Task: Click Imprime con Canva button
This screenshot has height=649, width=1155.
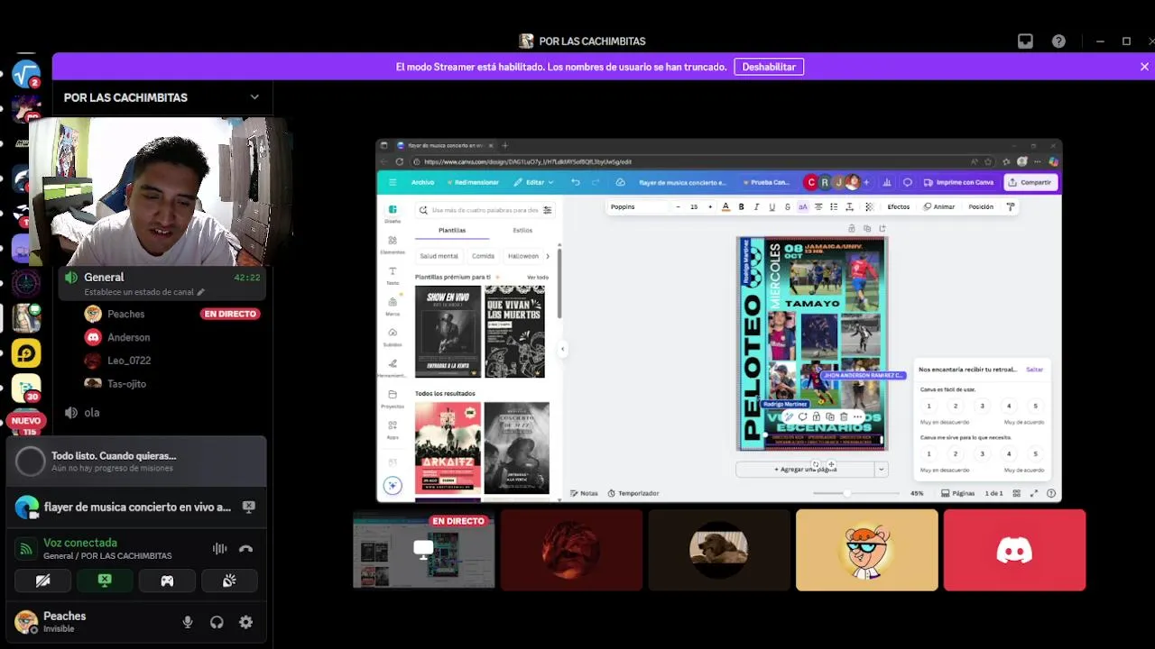Action: click(x=959, y=182)
